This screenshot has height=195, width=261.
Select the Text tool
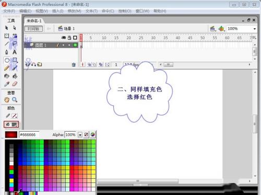tap(15, 52)
